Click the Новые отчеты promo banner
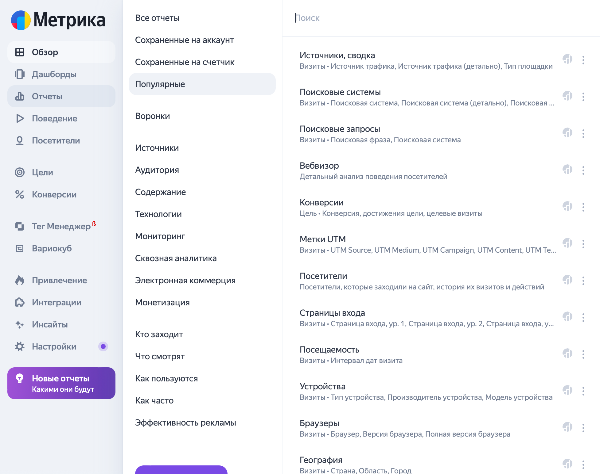The image size is (600, 474). coord(61,383)
